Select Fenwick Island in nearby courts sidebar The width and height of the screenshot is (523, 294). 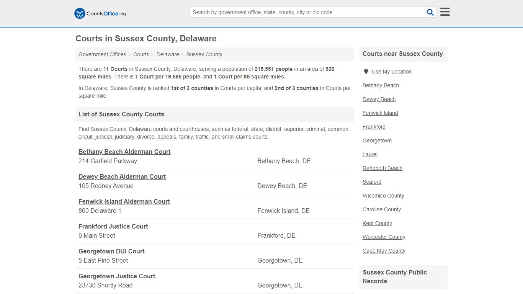(x=380, y=113)
